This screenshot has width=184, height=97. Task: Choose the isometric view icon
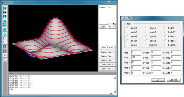tap(5, 20)
